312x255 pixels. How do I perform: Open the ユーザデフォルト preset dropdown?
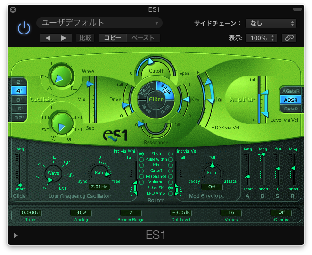tap(99, 23)
